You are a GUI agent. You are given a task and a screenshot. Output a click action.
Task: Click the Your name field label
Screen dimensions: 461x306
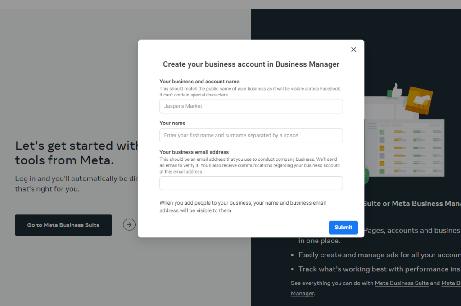click(x=172, y=123)
